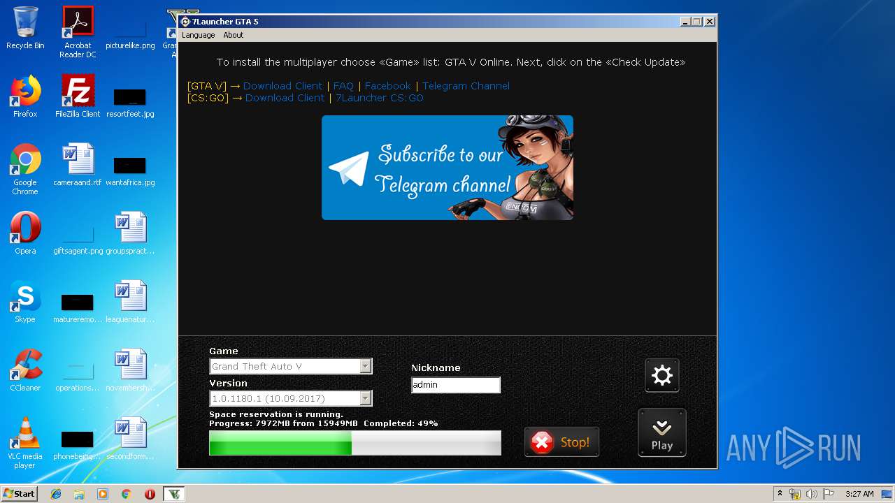This screenshot has height=503, width=895.
Task: Open Opera from the taskbar
Action: [150, 493]
